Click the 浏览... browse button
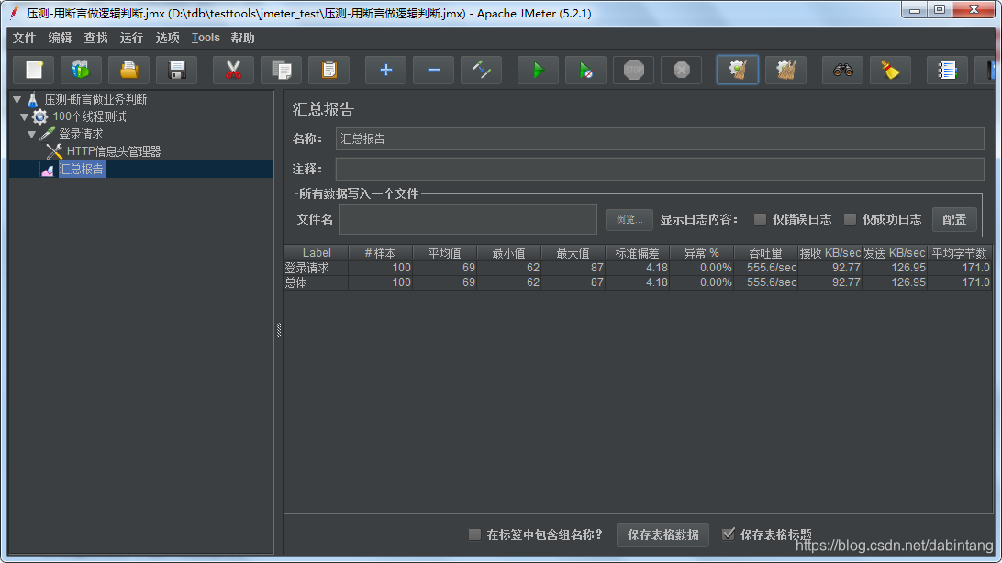The image size is (1002, 563). coord(629,219)
